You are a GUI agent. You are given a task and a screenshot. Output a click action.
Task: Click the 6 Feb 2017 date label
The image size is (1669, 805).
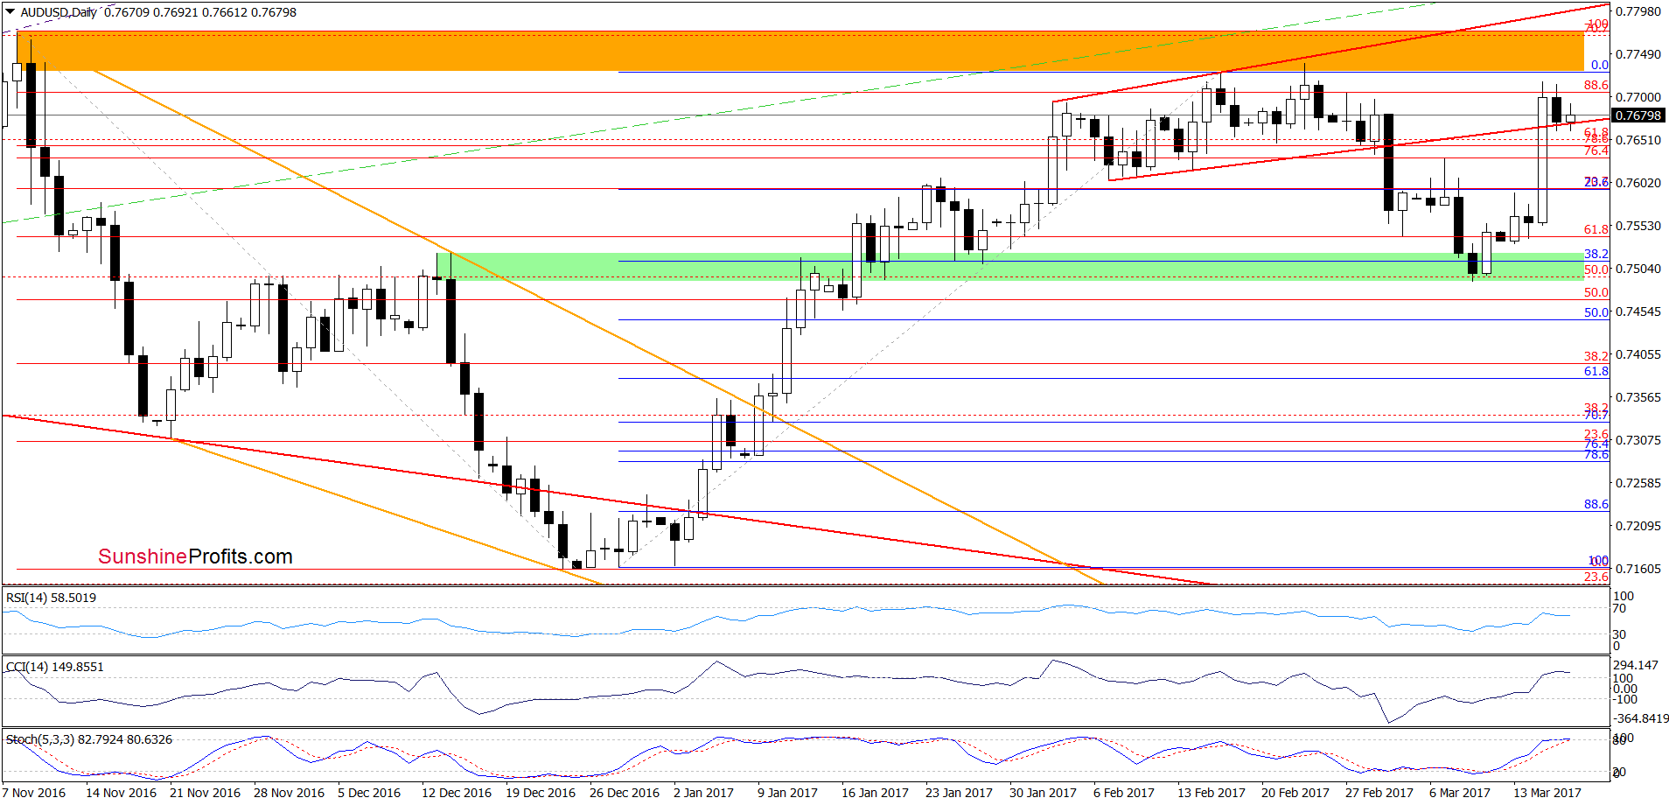tap(1124, 793)
